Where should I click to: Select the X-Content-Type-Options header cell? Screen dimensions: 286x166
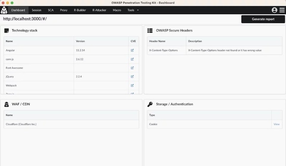[167, 50]
